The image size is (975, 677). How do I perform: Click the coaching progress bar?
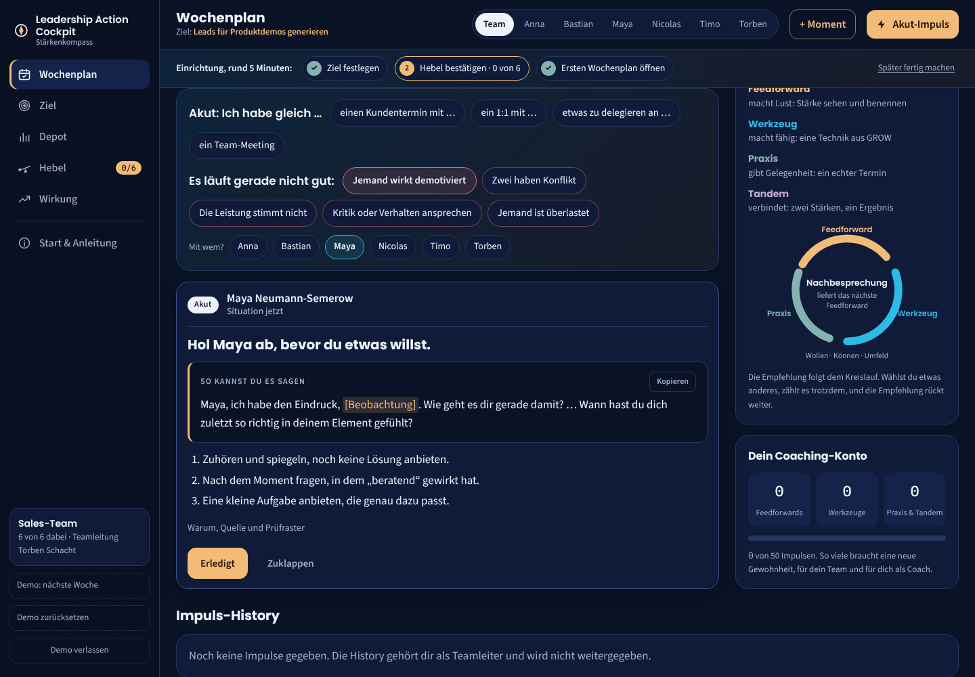(x=847, y=538)
